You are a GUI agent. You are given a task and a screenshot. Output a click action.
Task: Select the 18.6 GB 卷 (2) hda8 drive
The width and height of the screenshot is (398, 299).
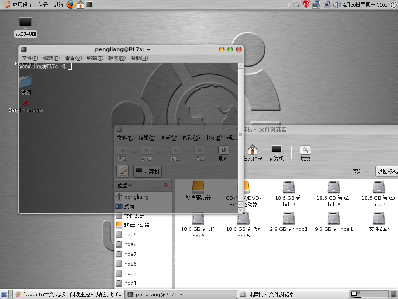tap(334, 194)
